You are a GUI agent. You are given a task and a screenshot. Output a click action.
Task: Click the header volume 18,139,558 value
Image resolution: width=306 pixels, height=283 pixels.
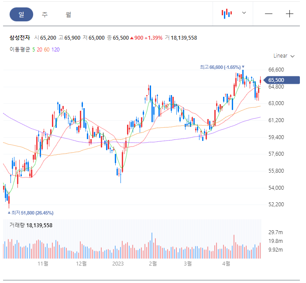coord(184,38)
